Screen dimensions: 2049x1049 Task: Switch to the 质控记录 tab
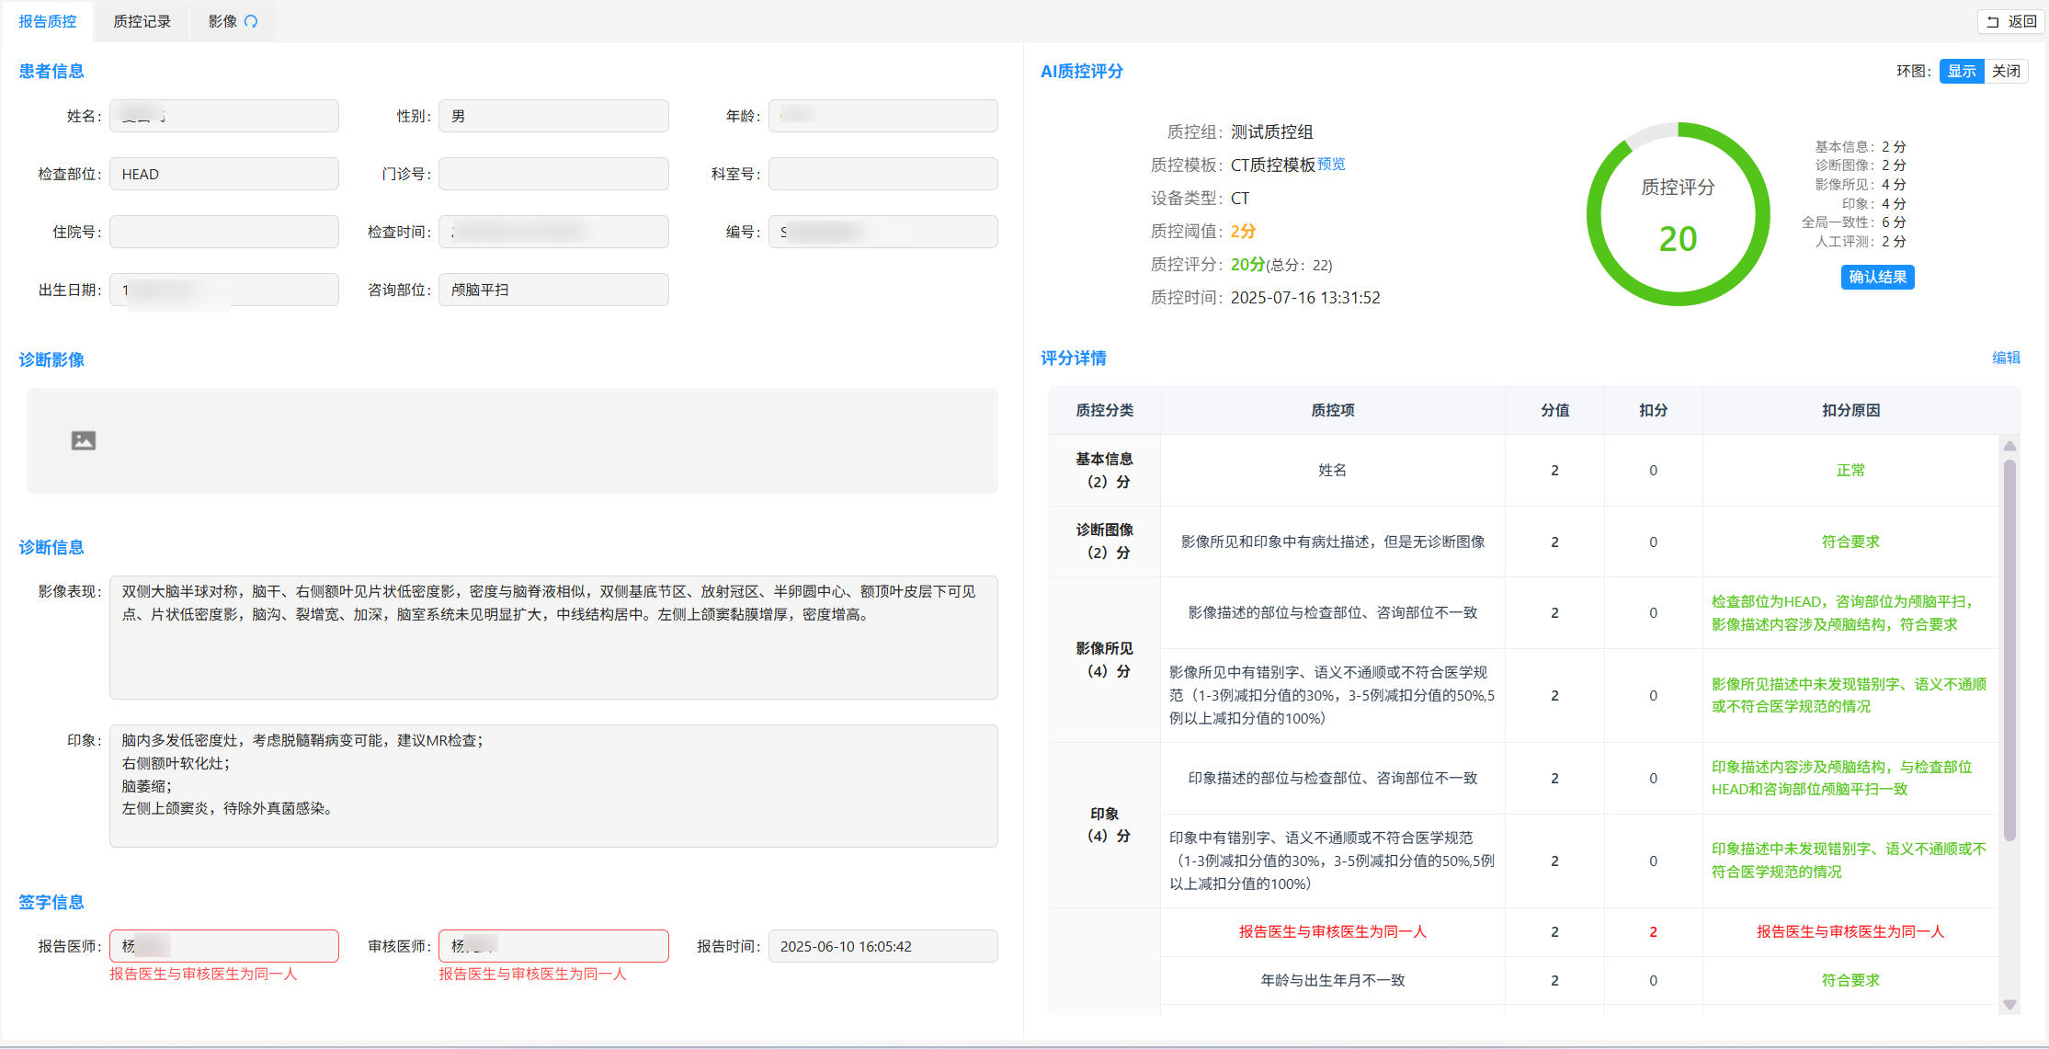[142, 21]
